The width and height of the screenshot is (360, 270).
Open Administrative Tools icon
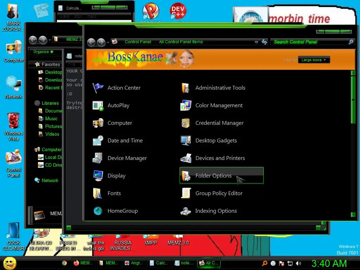tap(186, 88)
